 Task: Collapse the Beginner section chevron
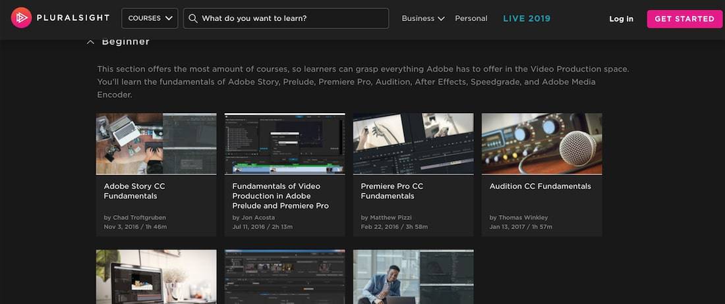tap(91, 42)
